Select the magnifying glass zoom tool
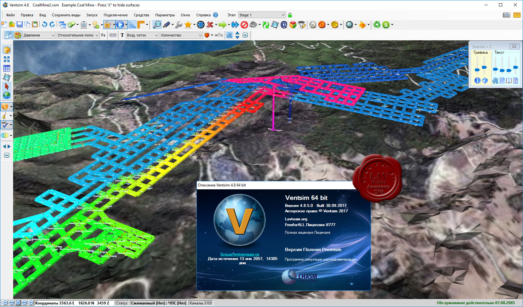The image size is (523, 307). [x=157, y=25]
